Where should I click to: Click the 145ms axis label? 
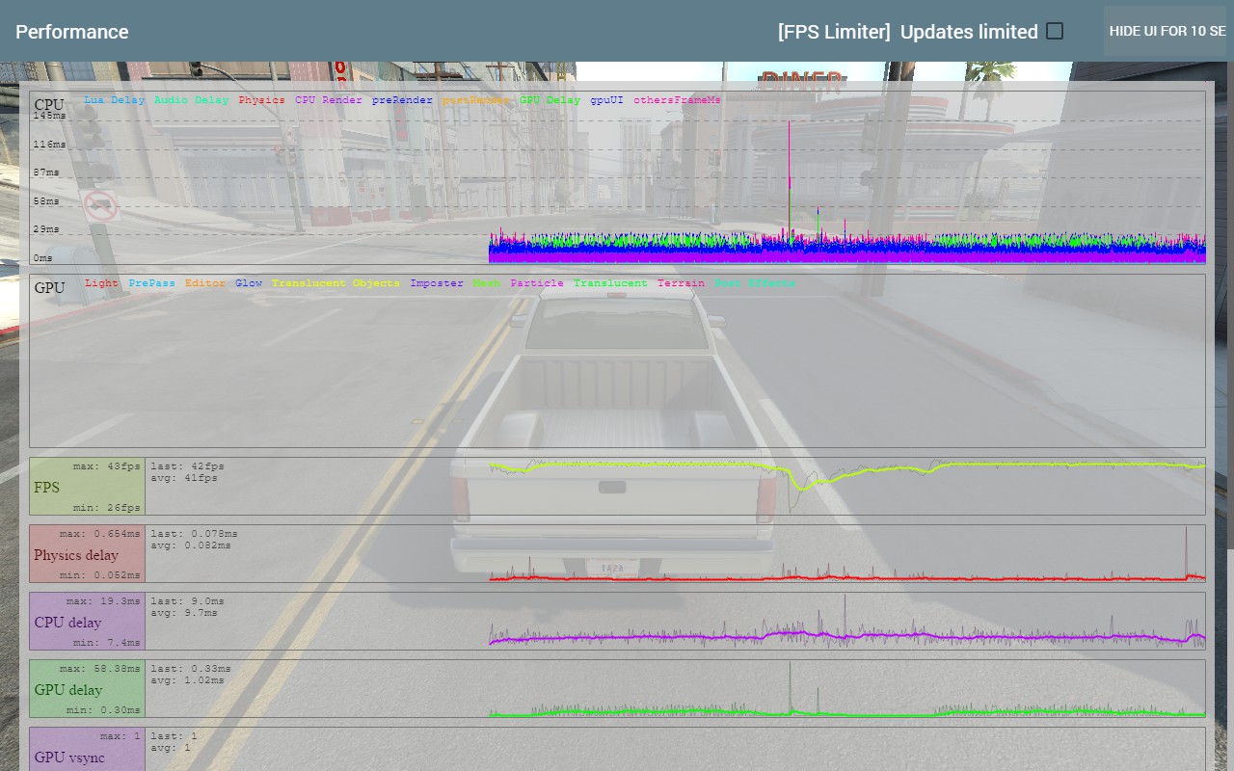click(x=50, y=116)
